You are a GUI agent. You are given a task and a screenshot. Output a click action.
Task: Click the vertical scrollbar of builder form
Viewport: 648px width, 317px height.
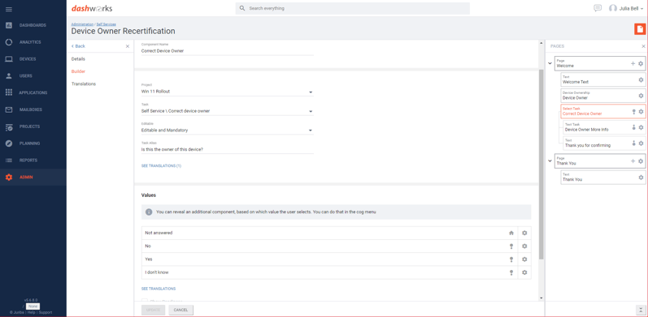pyautogui.click(x=541, y=165)
